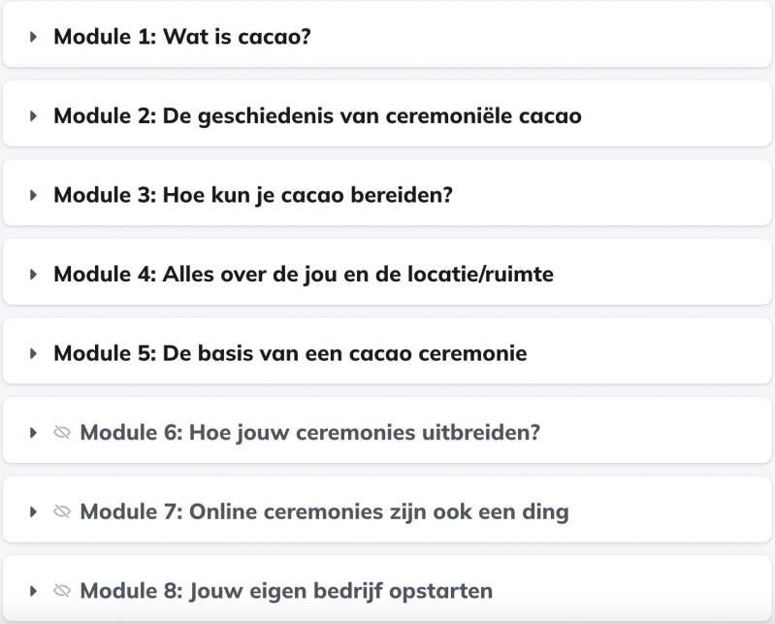775x624 pixels.
Task: Click the arrow beside Module 3
Action: (x=34, y=195)
